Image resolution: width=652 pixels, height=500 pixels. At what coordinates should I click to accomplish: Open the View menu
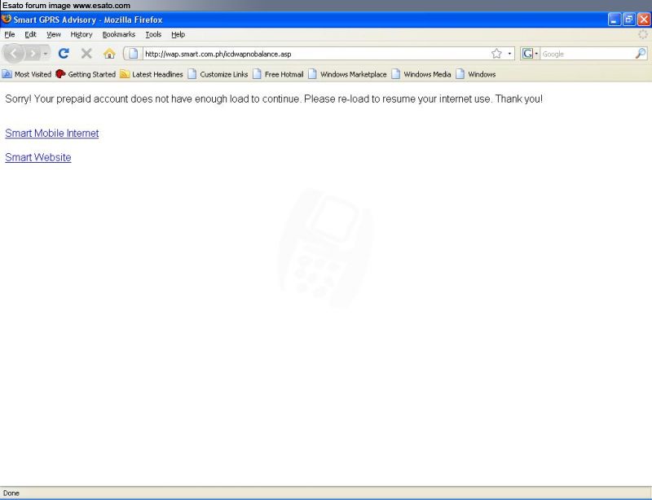point(54,34)
